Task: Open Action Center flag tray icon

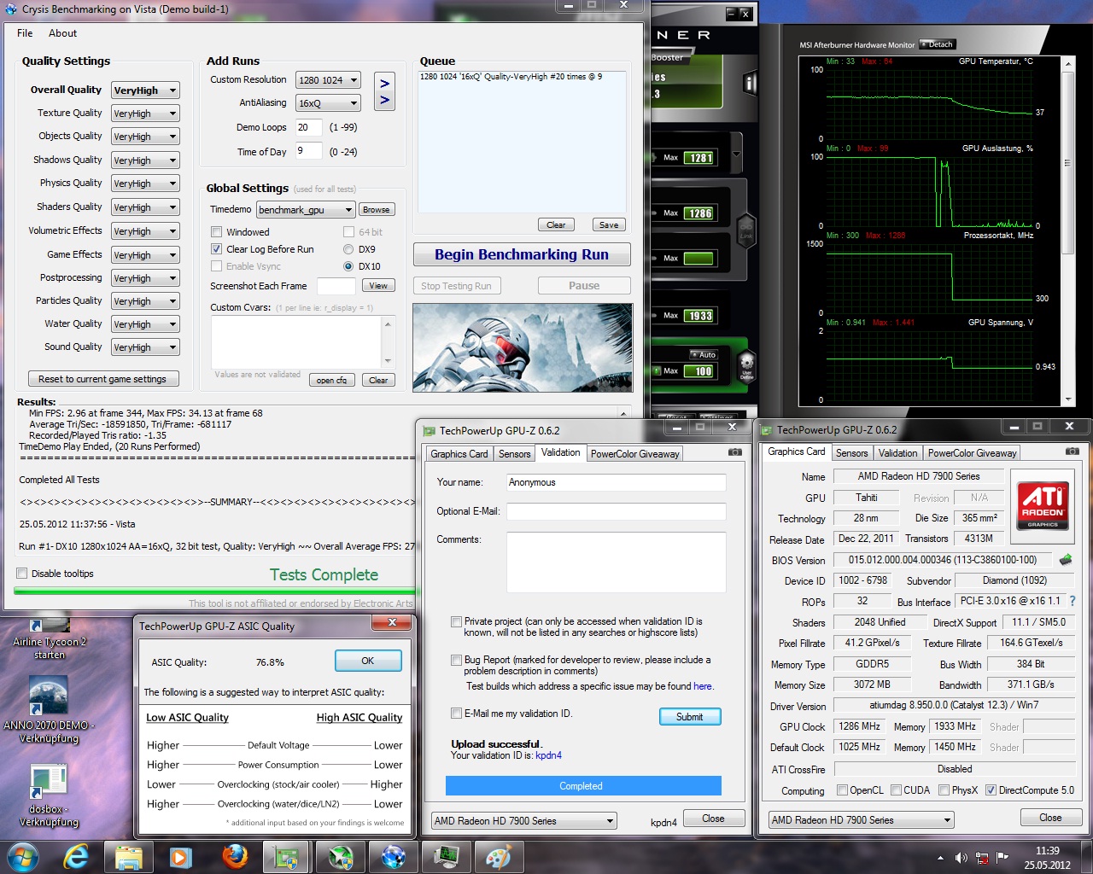Action: click(x=1002, y=858)
